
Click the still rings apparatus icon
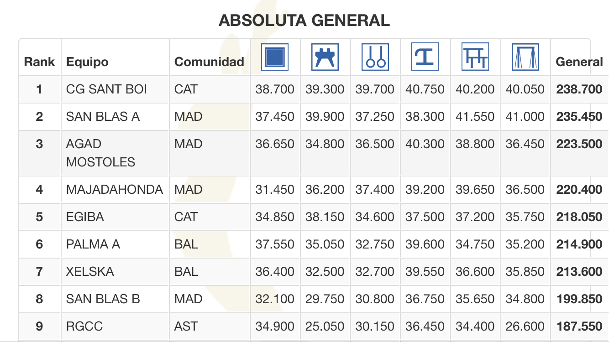(375, 57)
